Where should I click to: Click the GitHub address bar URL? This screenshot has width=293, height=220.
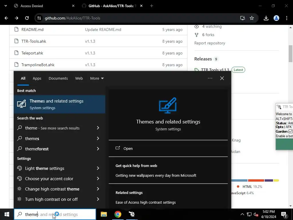[72, 18]
